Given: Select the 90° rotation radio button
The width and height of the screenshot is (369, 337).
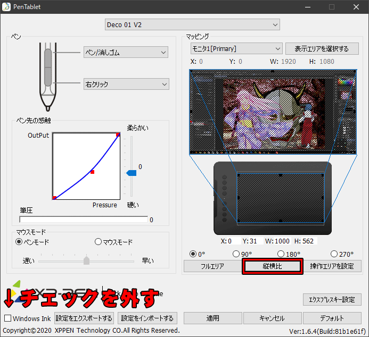Looking at the screenshot, I should click(236, 254).
